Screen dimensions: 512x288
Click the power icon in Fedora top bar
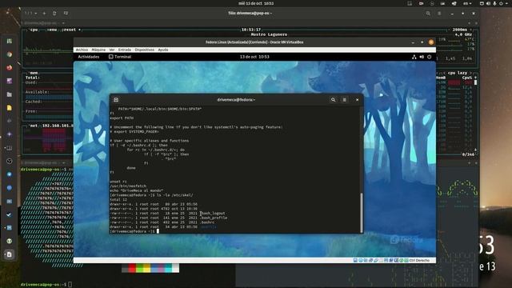click(x=429, y=57)
